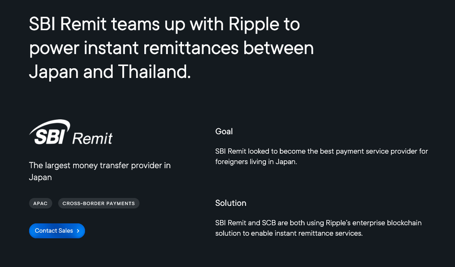Click the blue Contact Sales button label
The width and height of the screenshot is (455, 267).
(x=53, y=231)
